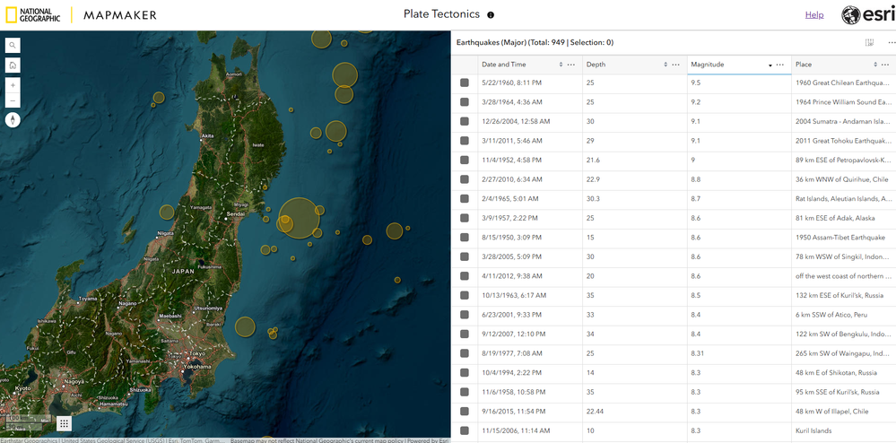Open the Help link
This screenshot has width=896, height=443.
[813, 15]
